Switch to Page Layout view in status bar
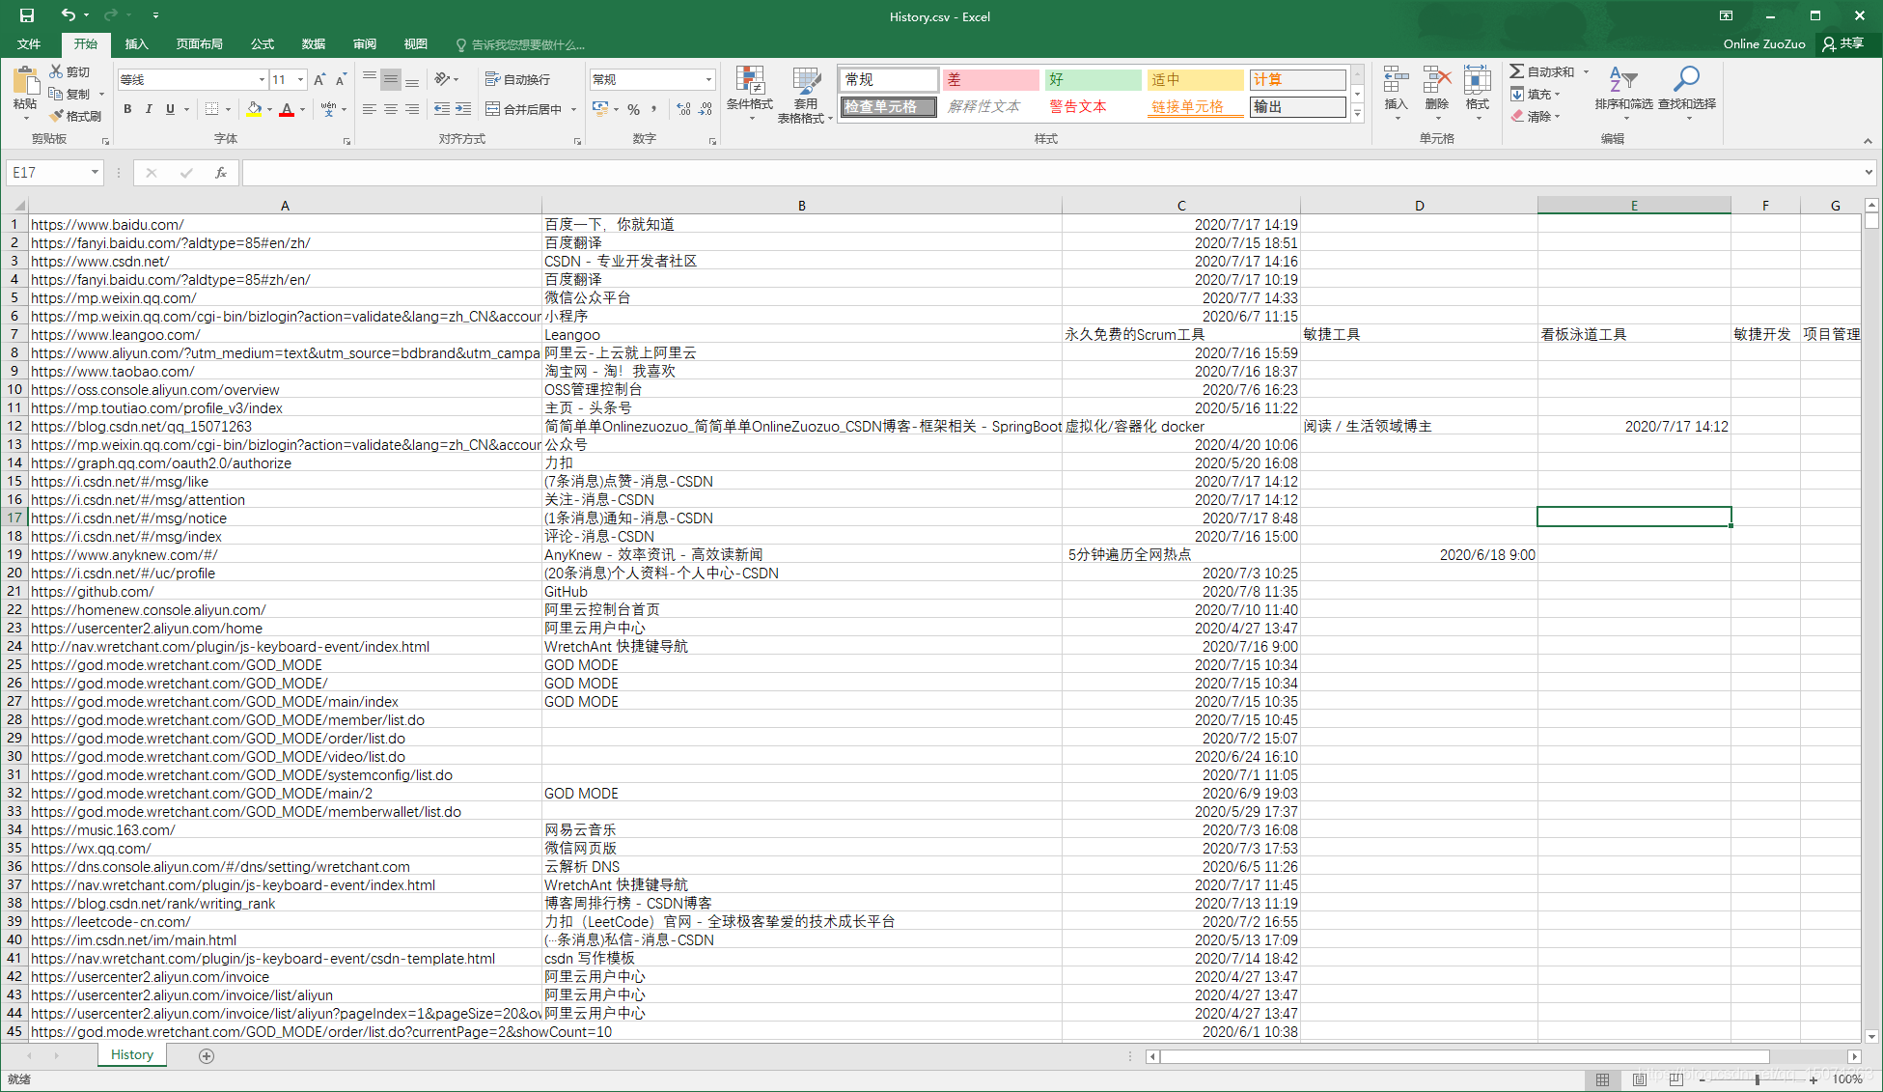Image resolution: width=1883 pixels, height=1092 pixels. point(1639,1079)
